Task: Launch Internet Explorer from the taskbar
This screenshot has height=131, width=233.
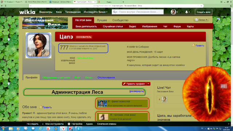Action: click(x=41, y=128)
